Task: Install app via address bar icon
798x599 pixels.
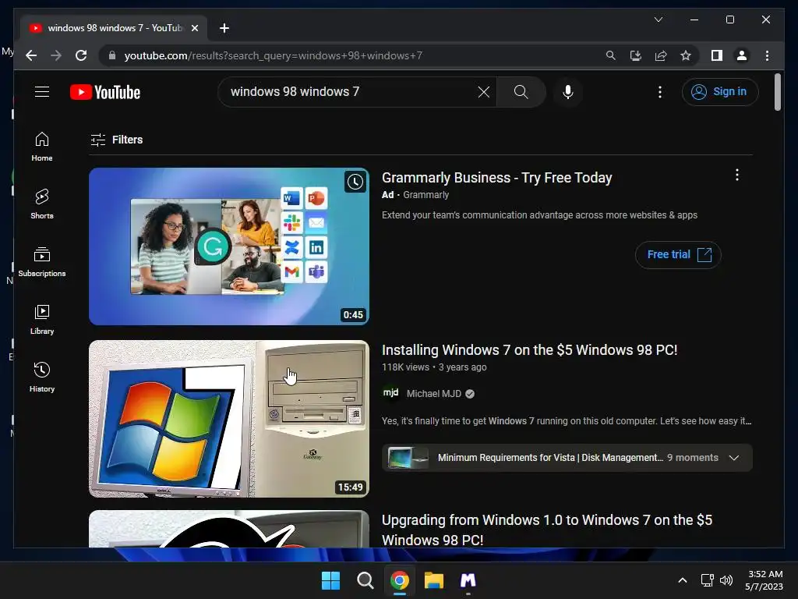Action: click(636, 55)
